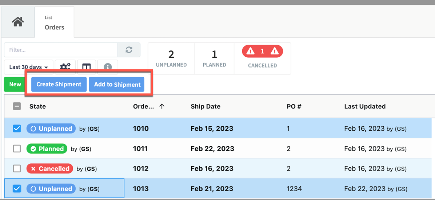
Task: Filter by the Unplanned count tile
Action: click(x=171, y=58)
